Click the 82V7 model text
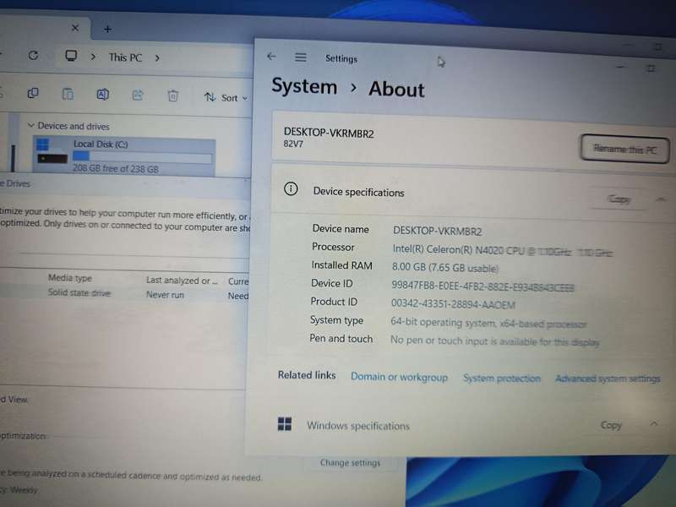Screen dimensions: 676x507 [x=293, y=144]
